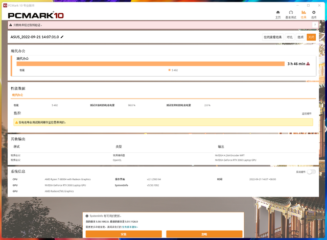Click NVIDIA GeForce RTX 3060 Laptop GPU in 系统信息
The height and width of the screenshot is (240, 327).
pyautogui.click(x=65, y=185)
